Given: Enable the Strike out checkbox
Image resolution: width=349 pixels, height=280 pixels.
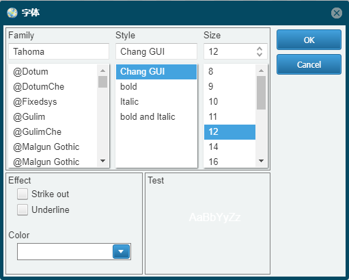Looking at the screenshot, I should click(23, 194).
